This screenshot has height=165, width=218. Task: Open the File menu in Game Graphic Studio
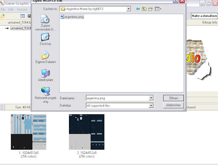(3, 9)
